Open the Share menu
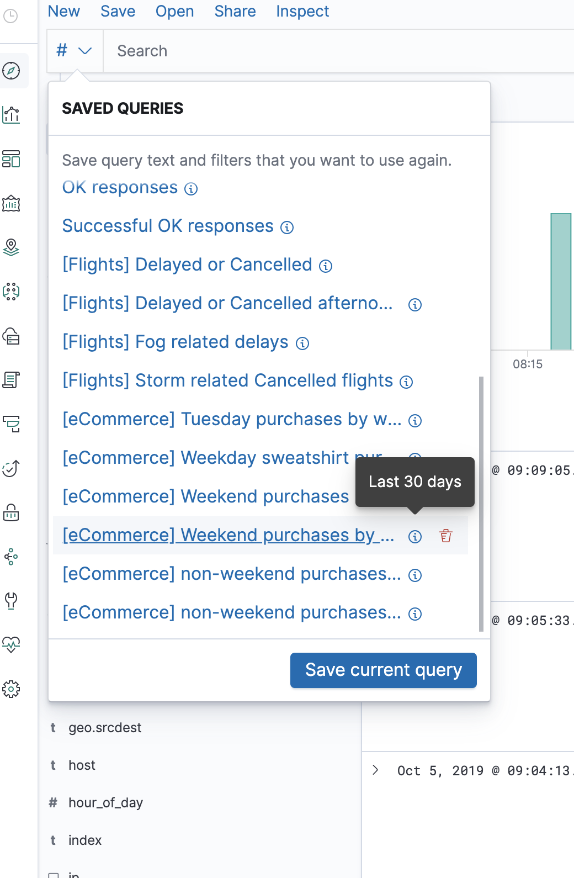The height and width of the screenshot is (878, 574). pyautogui.click(x=235, y=11)
